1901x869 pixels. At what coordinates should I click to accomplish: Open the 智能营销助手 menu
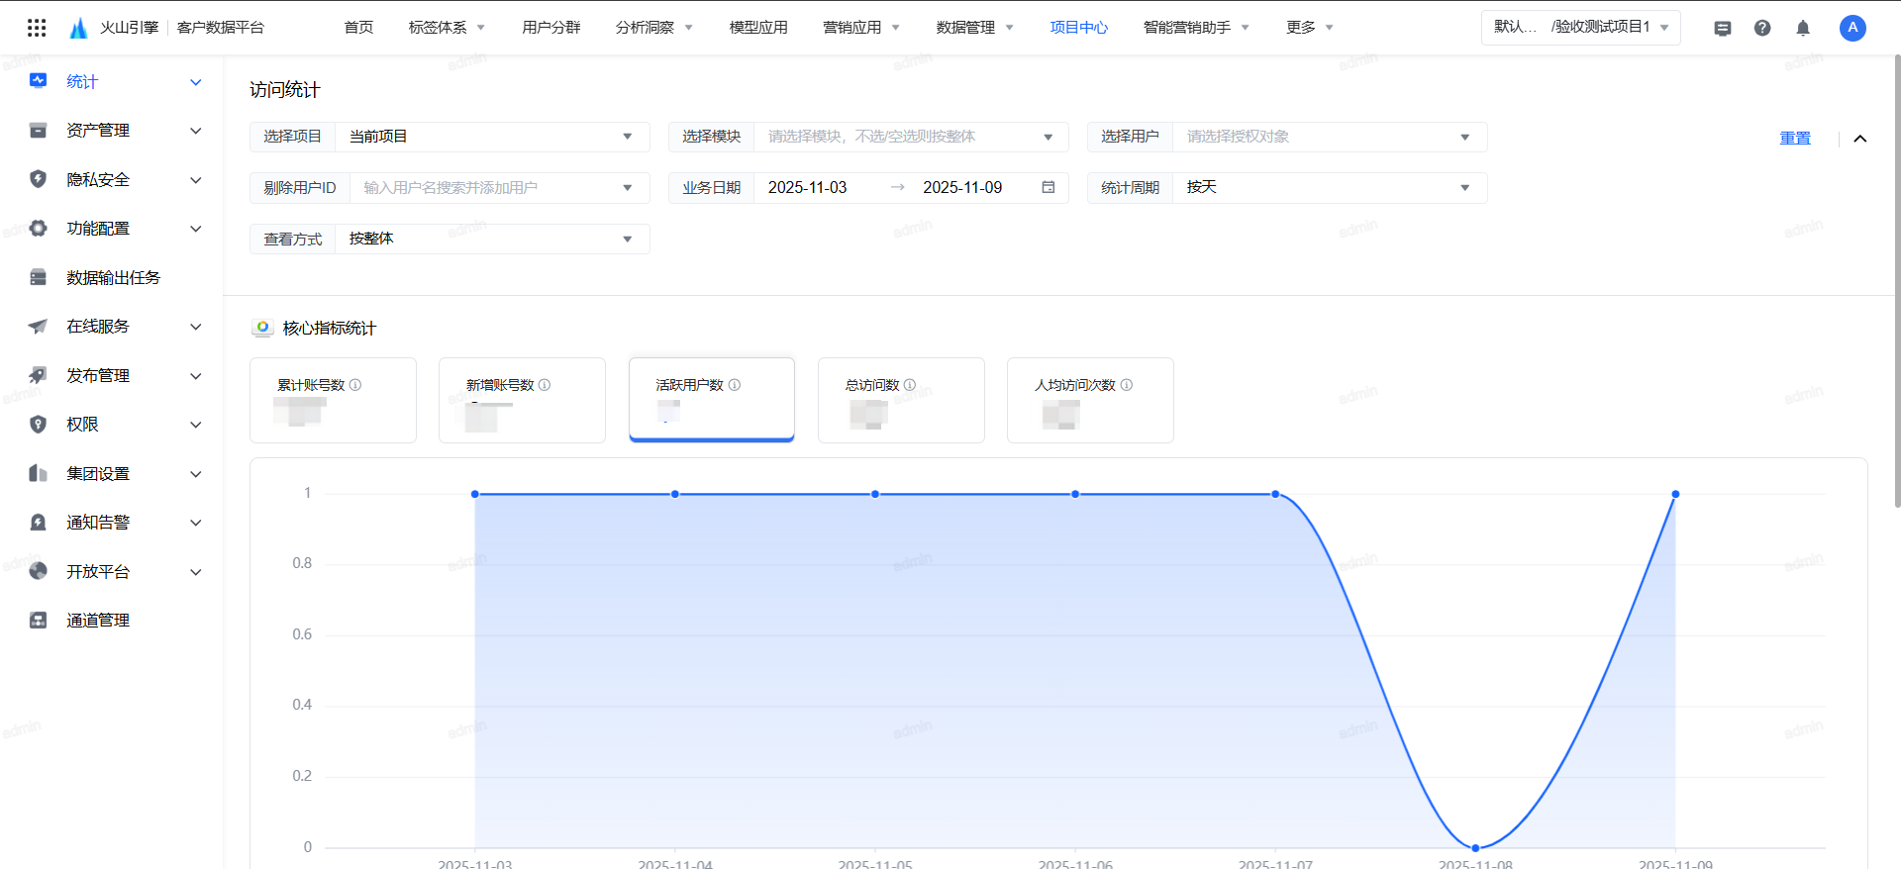(1196, 28)
